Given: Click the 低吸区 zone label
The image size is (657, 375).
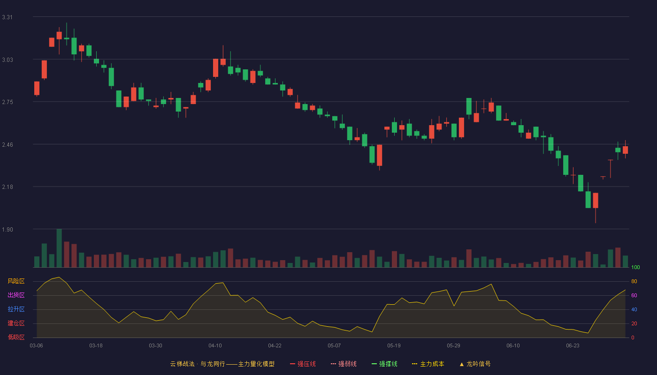Looking at the screenshot, I should [16, 337].
